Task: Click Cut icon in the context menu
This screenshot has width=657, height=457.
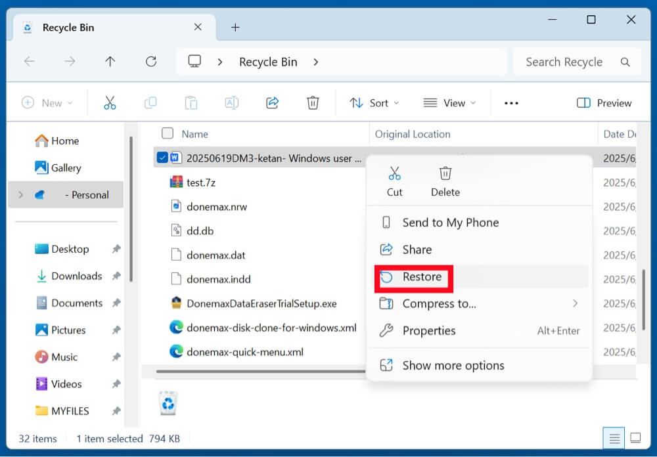Action: [394, 181]
